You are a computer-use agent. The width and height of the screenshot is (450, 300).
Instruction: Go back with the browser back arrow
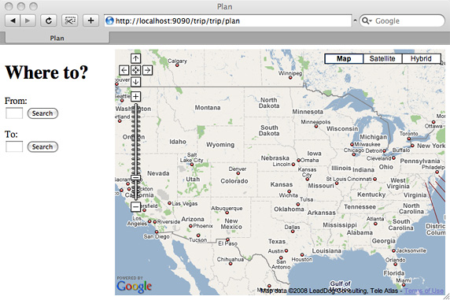pos(13,20)
